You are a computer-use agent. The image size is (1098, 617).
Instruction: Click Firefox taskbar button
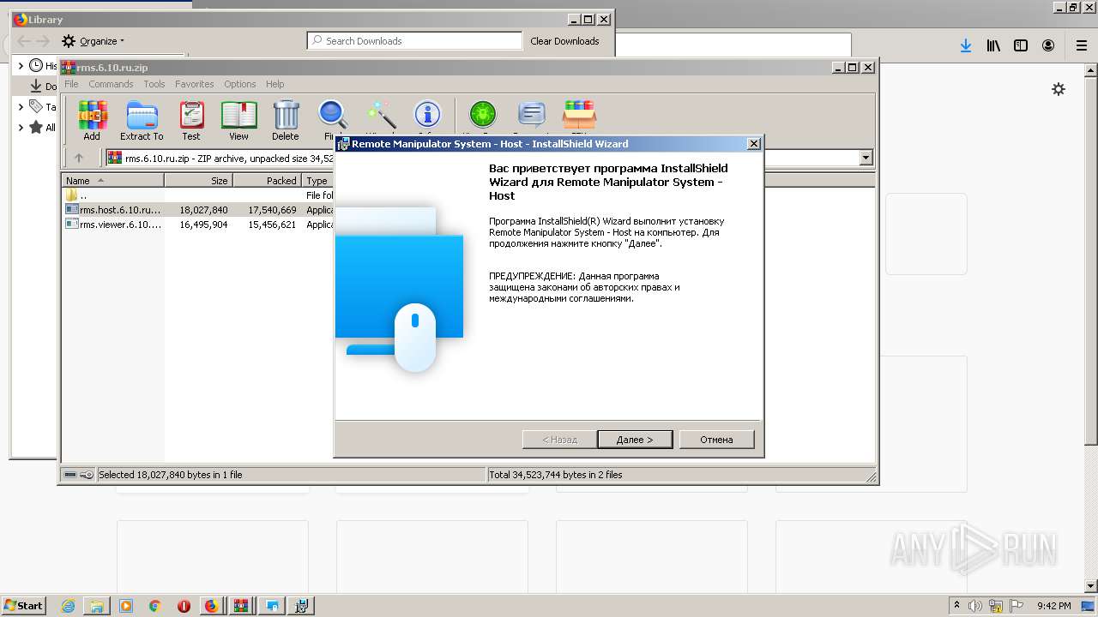211,606
